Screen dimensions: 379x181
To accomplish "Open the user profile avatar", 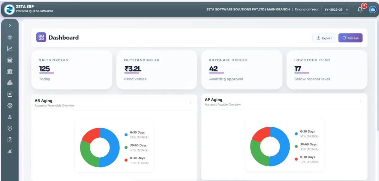I will click(x=373, y=10).
